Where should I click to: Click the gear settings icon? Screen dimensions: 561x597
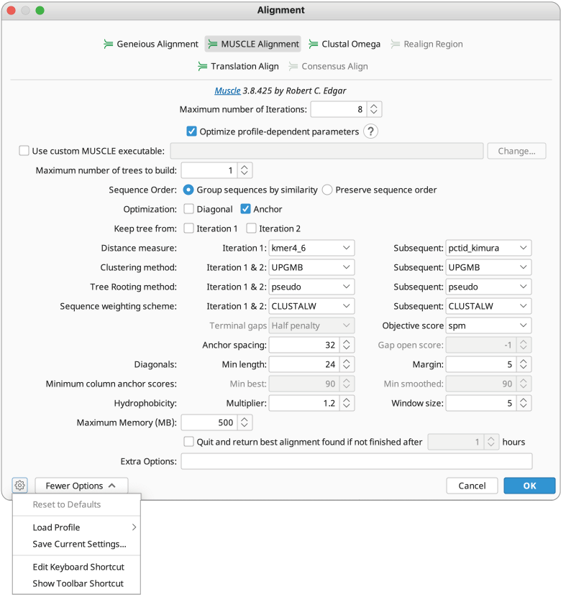pos(20,486)
